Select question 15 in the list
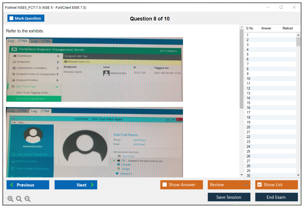The width and height of the screenshot is (305, 209). tap(249, 103)
